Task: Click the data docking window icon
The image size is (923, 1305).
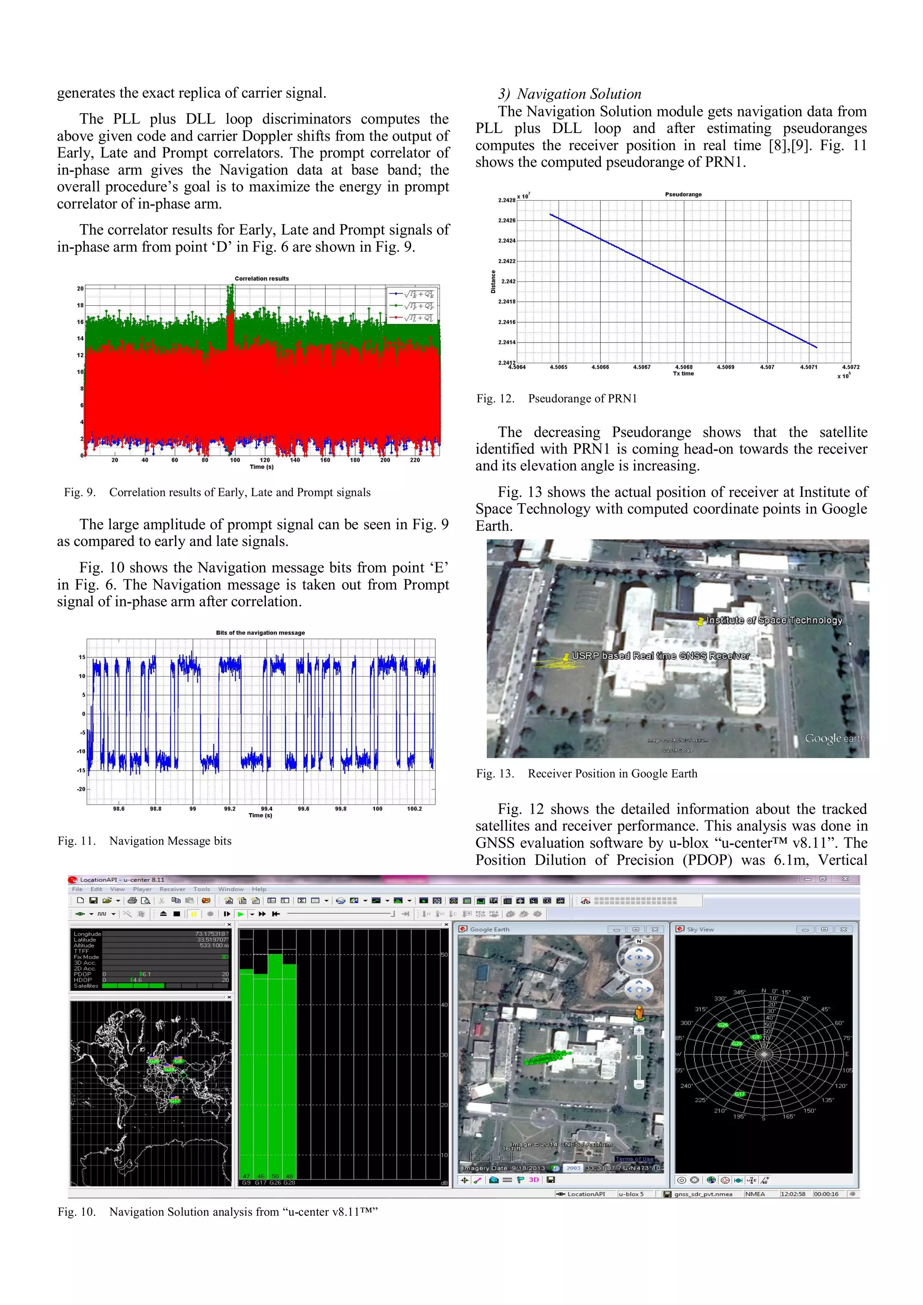Action: coord(507,901)
